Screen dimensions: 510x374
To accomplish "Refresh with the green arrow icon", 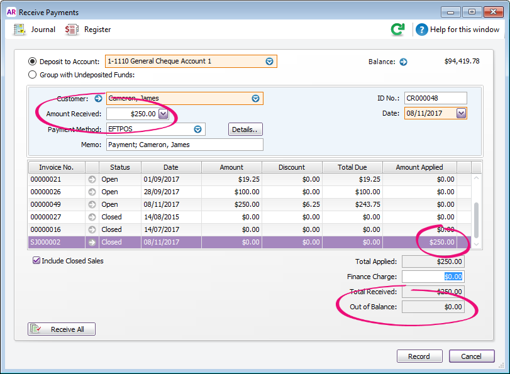I will [x=398, y=29].
